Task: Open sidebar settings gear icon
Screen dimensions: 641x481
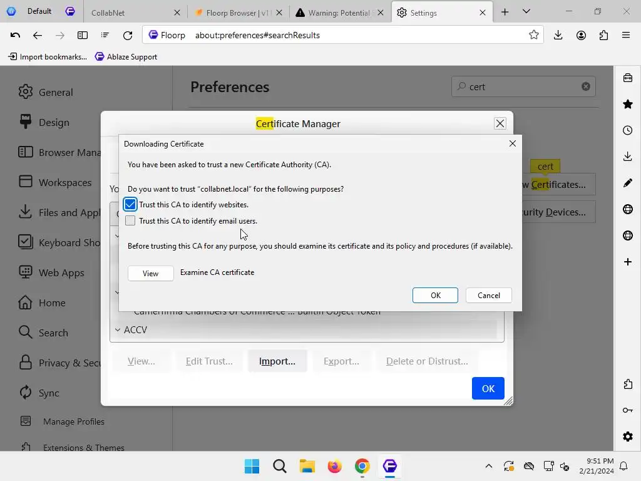Action: (x=628, y=437)
